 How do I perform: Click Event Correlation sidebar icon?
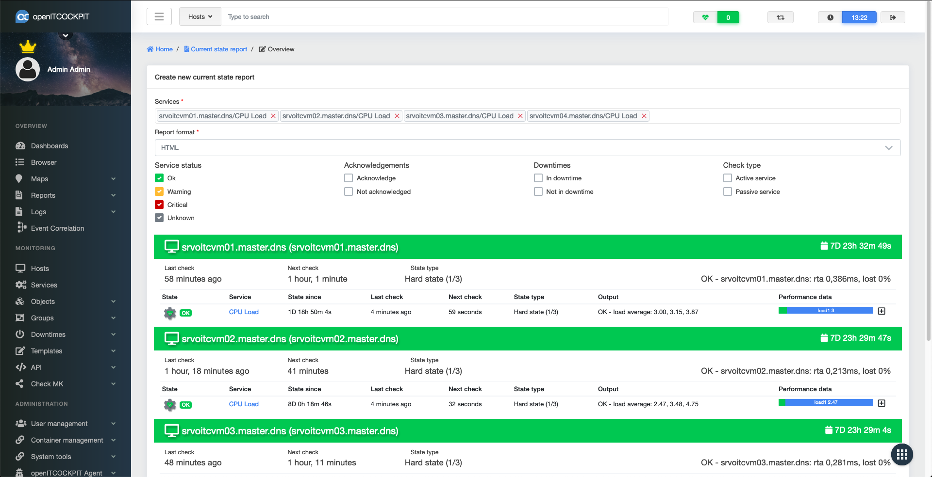21,227
